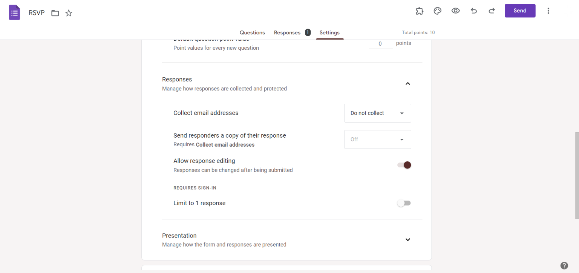The width and height of the screenshot is (579, 273).
Task: Click the Send button
Action: (520, 11)
